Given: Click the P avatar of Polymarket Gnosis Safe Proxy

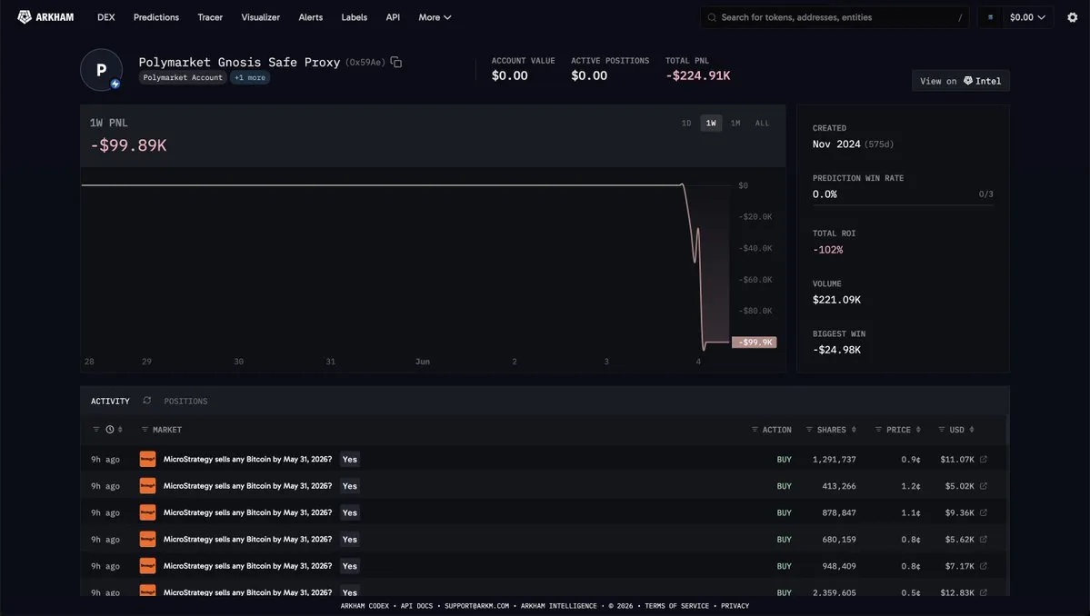Looking at the screenshot, I should 102,69.
